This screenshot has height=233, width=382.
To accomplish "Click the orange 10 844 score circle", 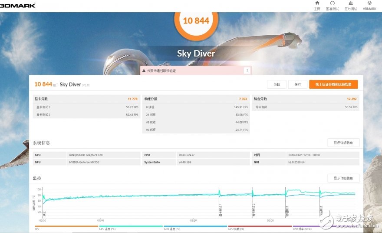I will click(x=196, y=20).
